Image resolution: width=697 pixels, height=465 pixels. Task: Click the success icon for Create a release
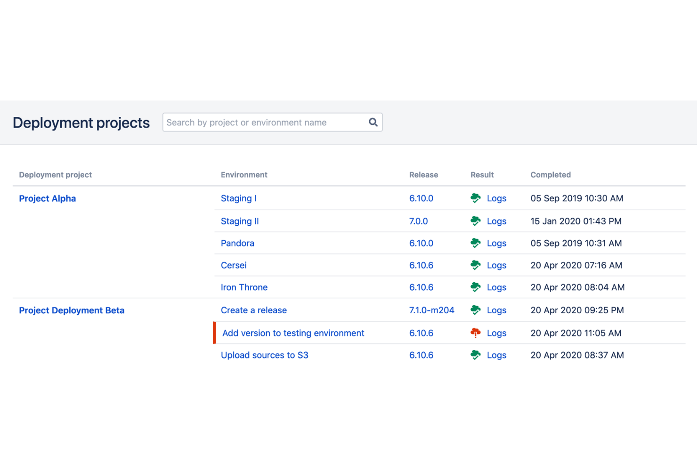[x=476, y=310]
